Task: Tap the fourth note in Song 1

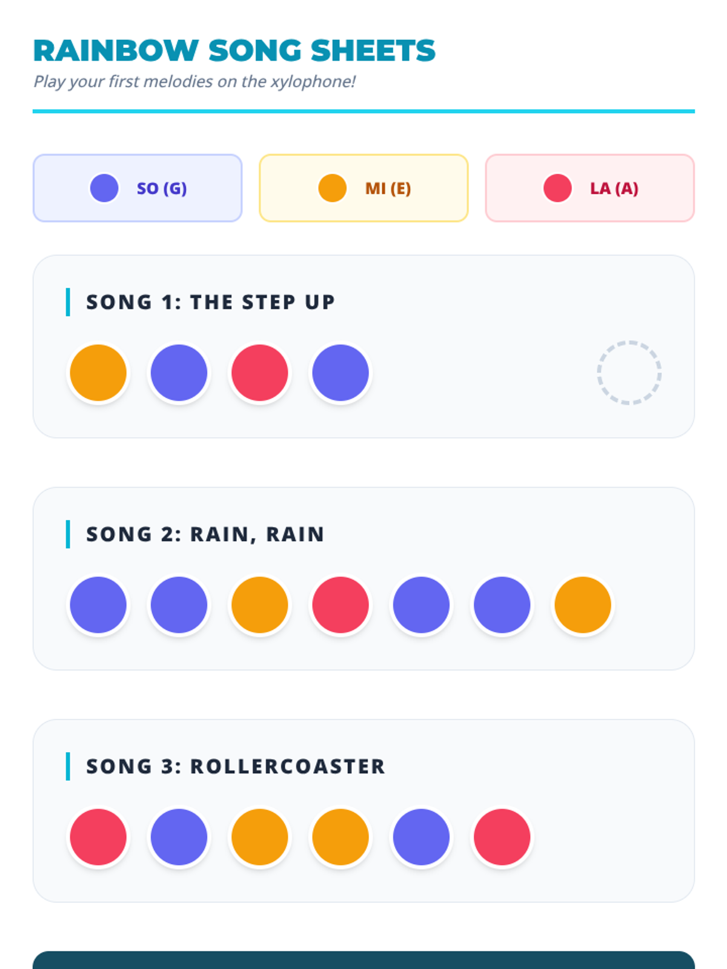Action: (340, 372)
